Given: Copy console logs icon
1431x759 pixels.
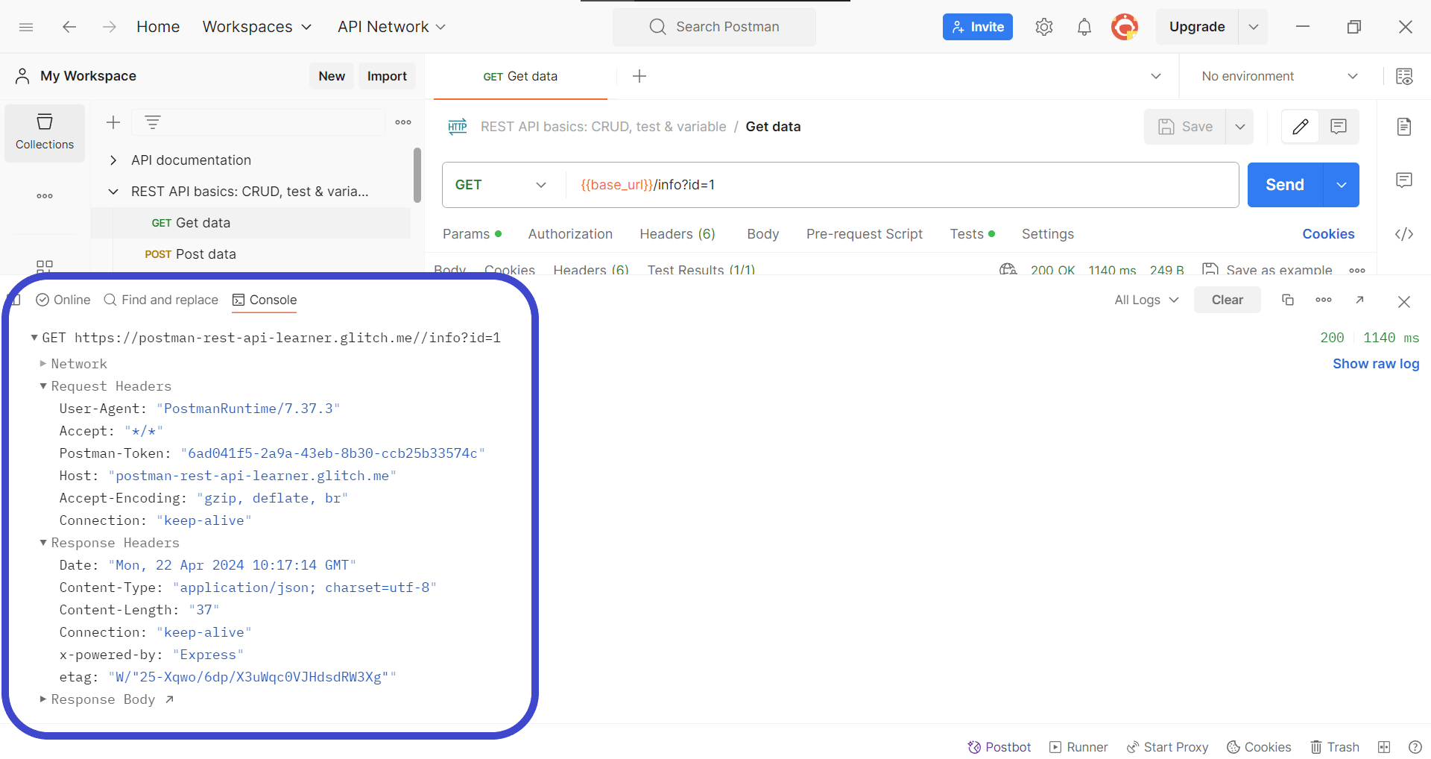Looking at the screenshot, I should click(1288, 300).
